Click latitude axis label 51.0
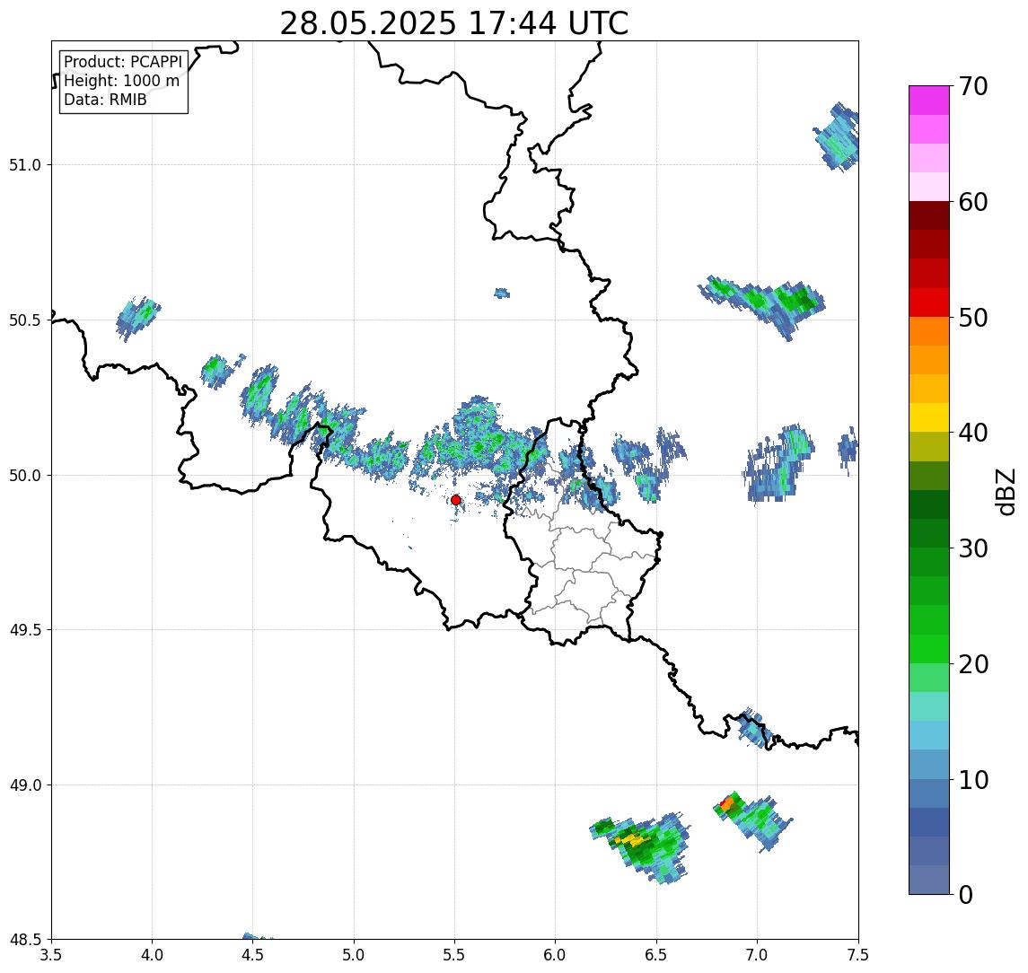This screenshot has width=1028, height=973. [x=25, y=165]
